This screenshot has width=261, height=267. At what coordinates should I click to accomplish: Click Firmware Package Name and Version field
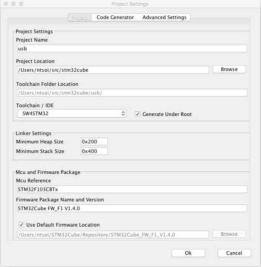132,208
